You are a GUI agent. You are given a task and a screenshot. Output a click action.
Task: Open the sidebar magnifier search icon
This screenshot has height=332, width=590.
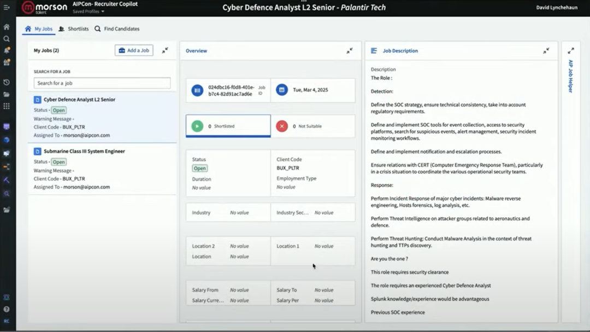coord(7,39)
